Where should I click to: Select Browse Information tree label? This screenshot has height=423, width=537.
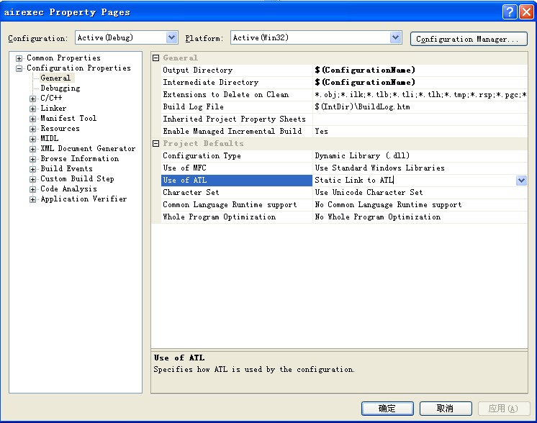[80, 159]
